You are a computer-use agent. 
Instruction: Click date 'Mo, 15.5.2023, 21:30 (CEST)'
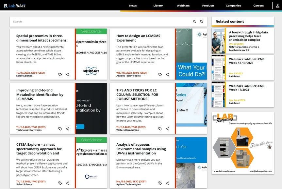131,182
